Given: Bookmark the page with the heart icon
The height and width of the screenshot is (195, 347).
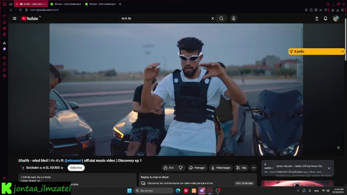Looking at the screenshot, I should pyautogui.click(x=326, y=10).
